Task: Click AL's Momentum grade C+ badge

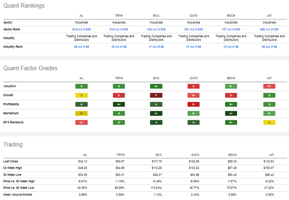Action: coord(80,113)
